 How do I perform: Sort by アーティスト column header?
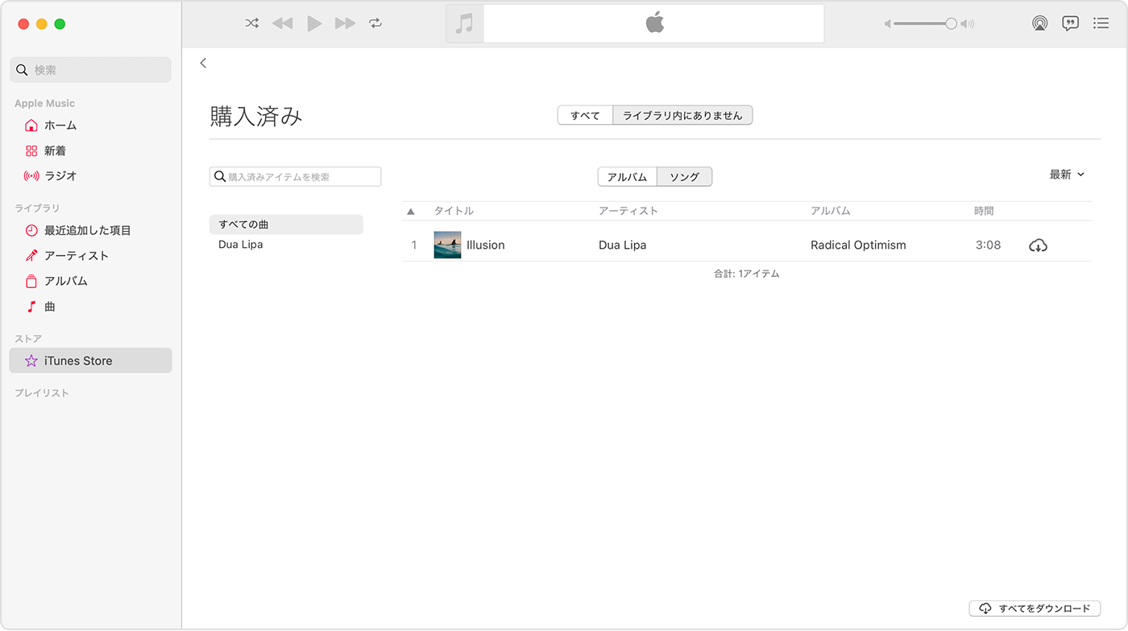pyautogui.click(x=628, y=211)
